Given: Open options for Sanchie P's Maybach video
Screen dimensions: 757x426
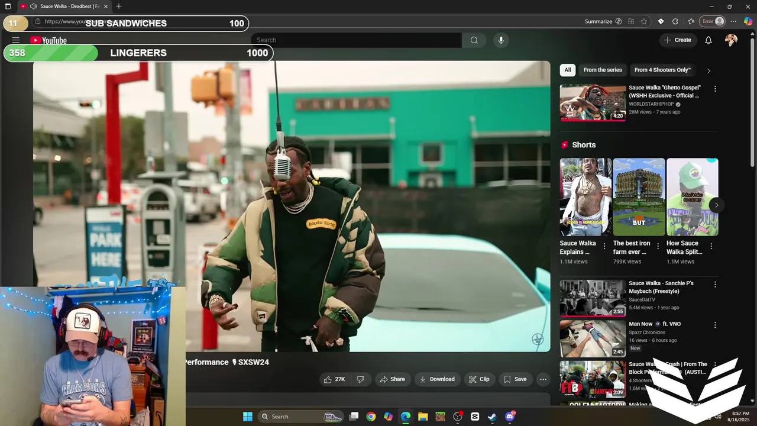Looking at the screenshot, I should [715, 285].
